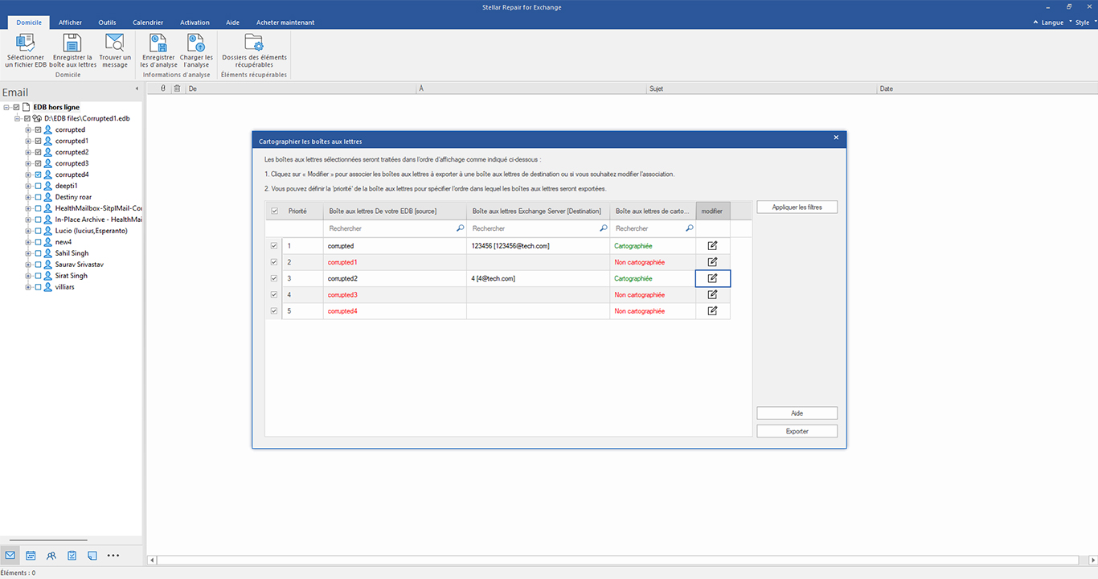
Task: Check the deepti1 mailbox checkbox
Action: [x=38, y=186]
